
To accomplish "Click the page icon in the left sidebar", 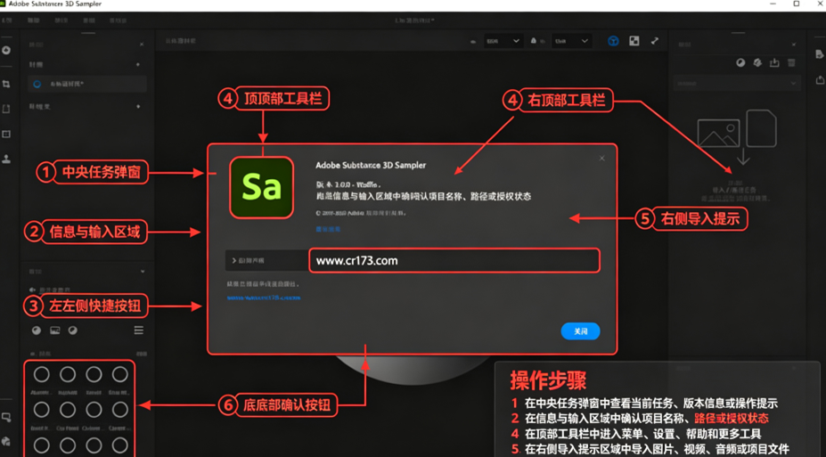I will click(x=6, y=109).
